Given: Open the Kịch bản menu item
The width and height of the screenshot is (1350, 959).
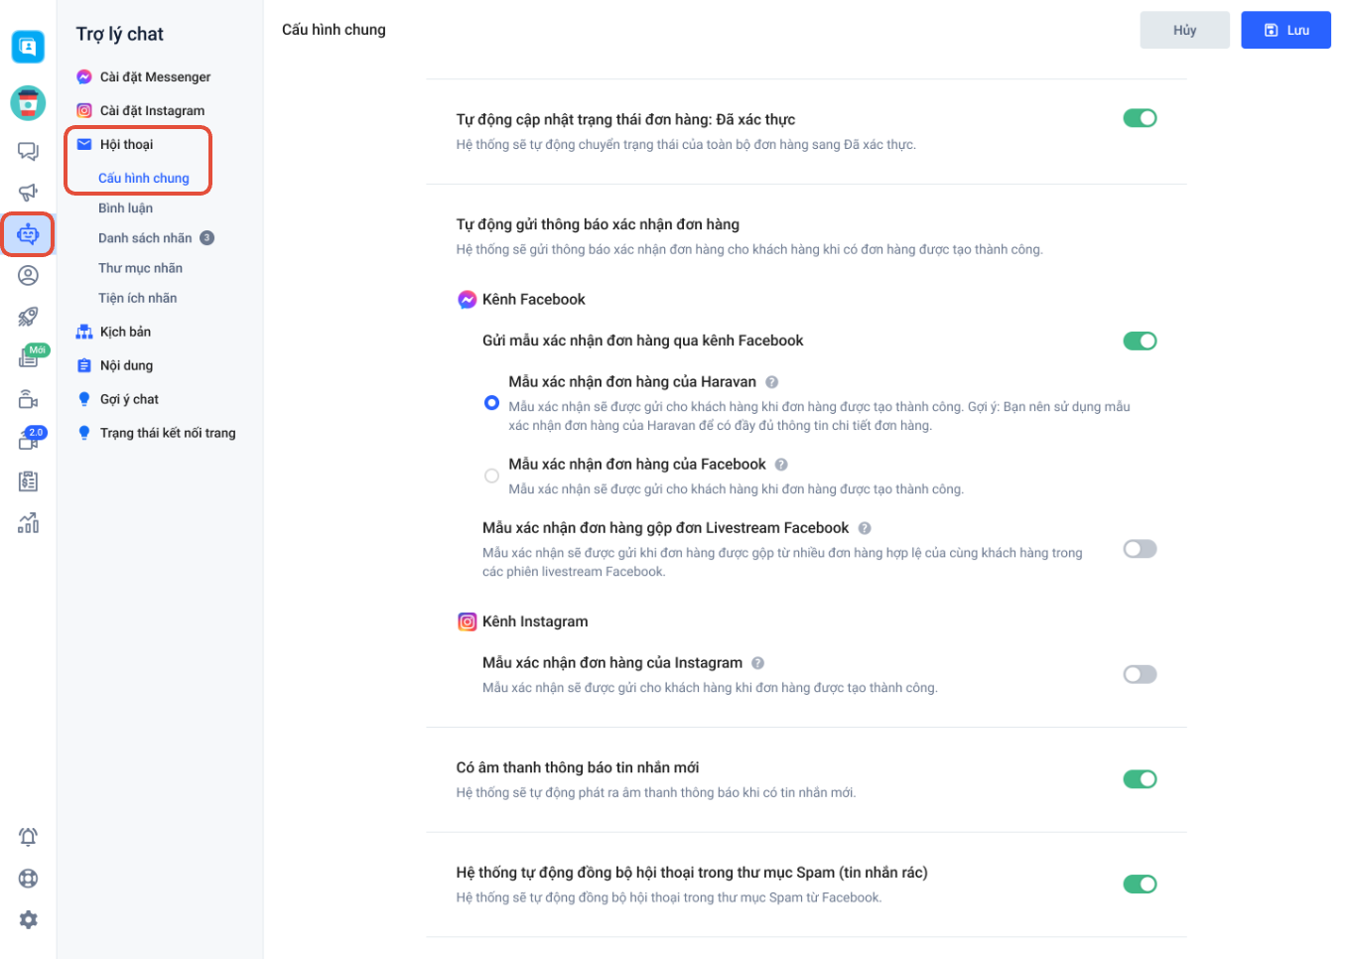Looking at the screenshot, I should 125,332.
